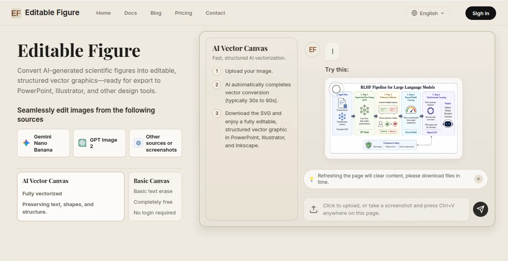Open the RLHF Pipeline sample thumbnail
This screenshot has height=261, width=508.
(x=394, y=118)
